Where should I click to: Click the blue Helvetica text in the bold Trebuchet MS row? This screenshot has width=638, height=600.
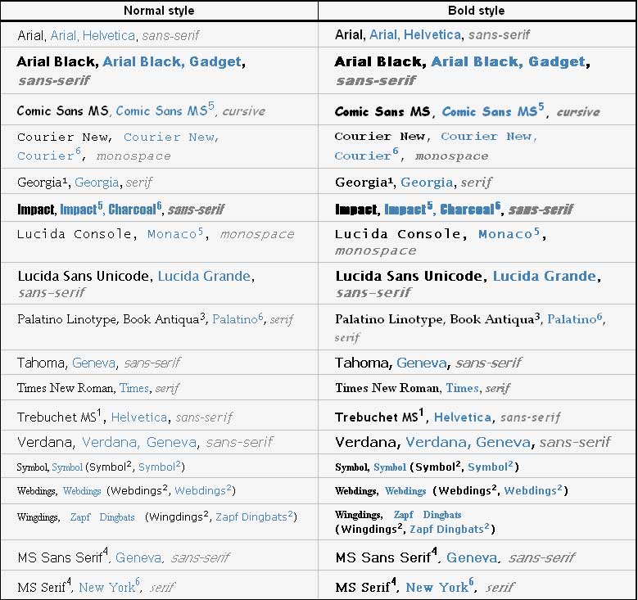[x=463, y=417]
